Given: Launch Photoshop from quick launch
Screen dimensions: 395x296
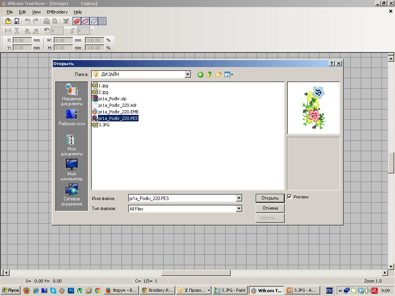Looking at the screenshot, I should tap(71, 291).
